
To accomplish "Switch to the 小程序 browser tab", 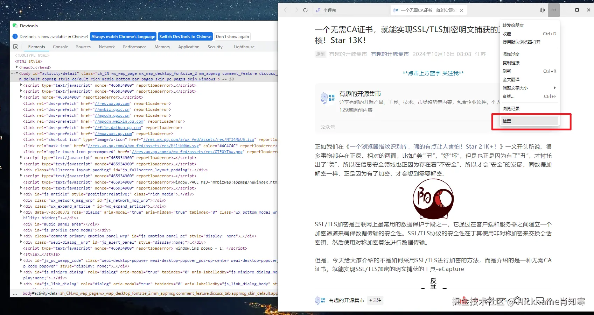I will pos(351,10).
